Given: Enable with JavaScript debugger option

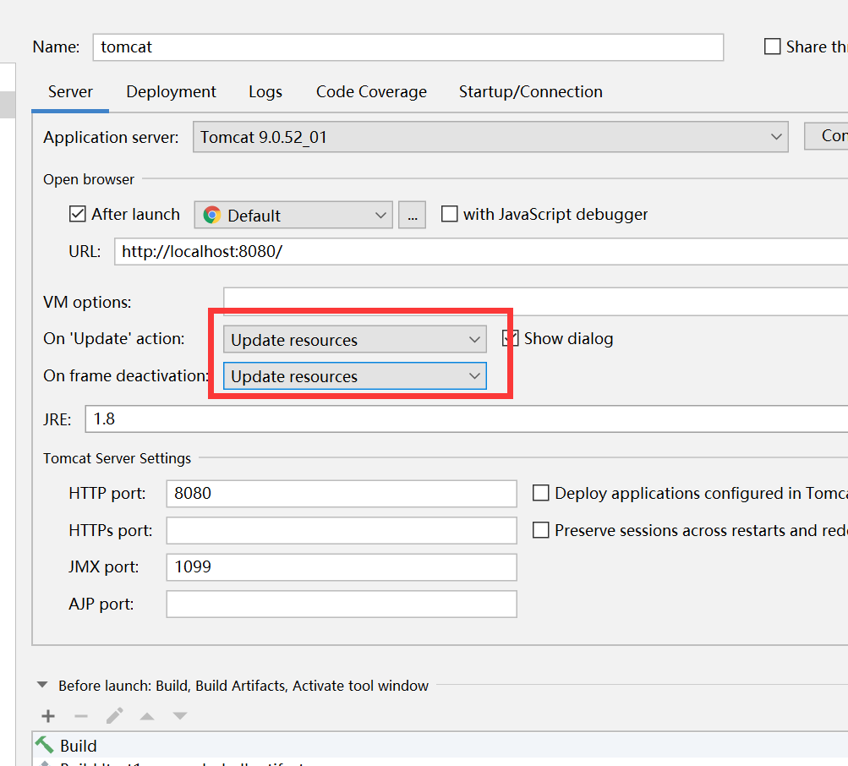Looking at the screenshot, I should pos(450,214).
